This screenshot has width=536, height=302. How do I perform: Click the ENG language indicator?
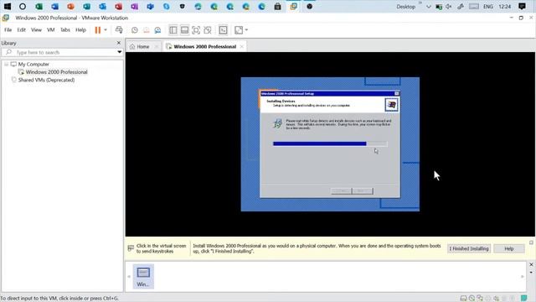tap(487, 7)
